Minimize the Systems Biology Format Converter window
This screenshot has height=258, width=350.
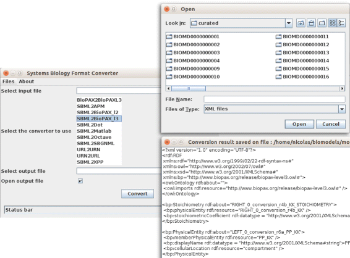click(13, 73)
